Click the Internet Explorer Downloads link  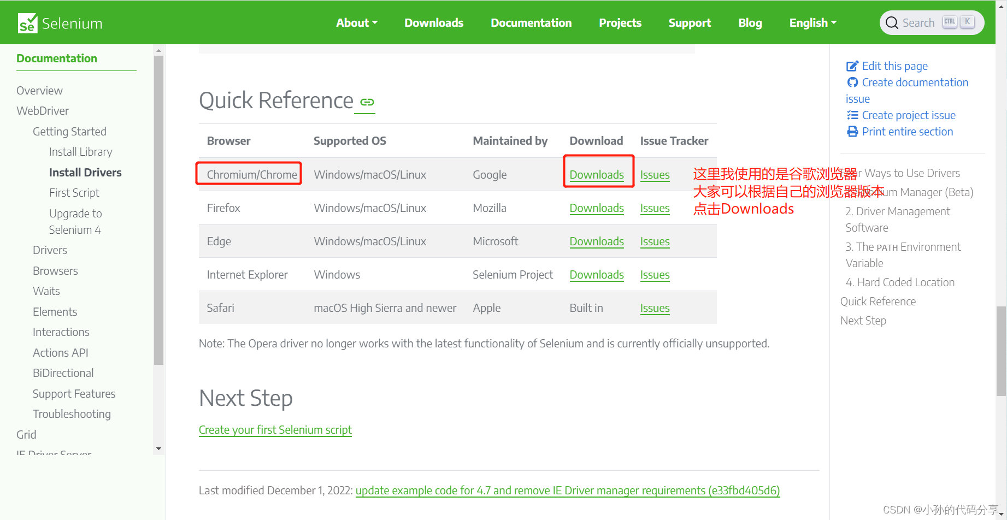[x=597, y=275]
